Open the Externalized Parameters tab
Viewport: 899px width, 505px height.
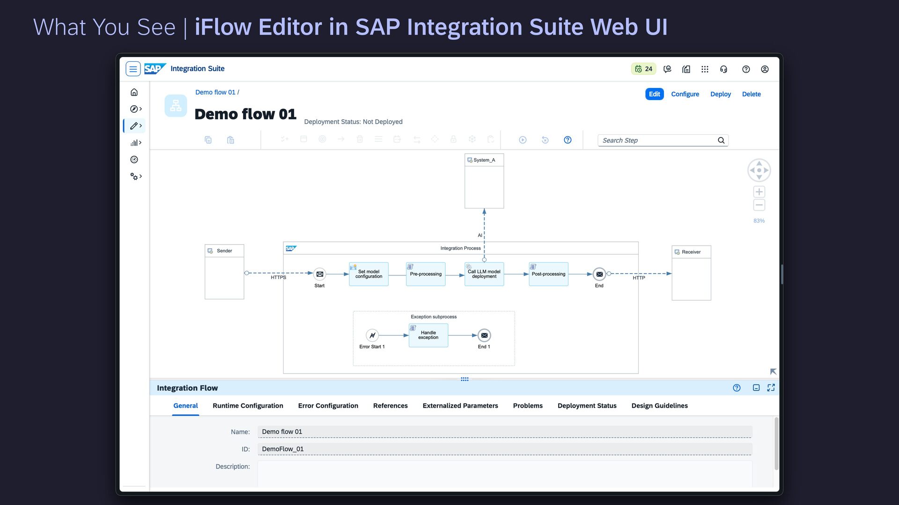pos(460,405)
